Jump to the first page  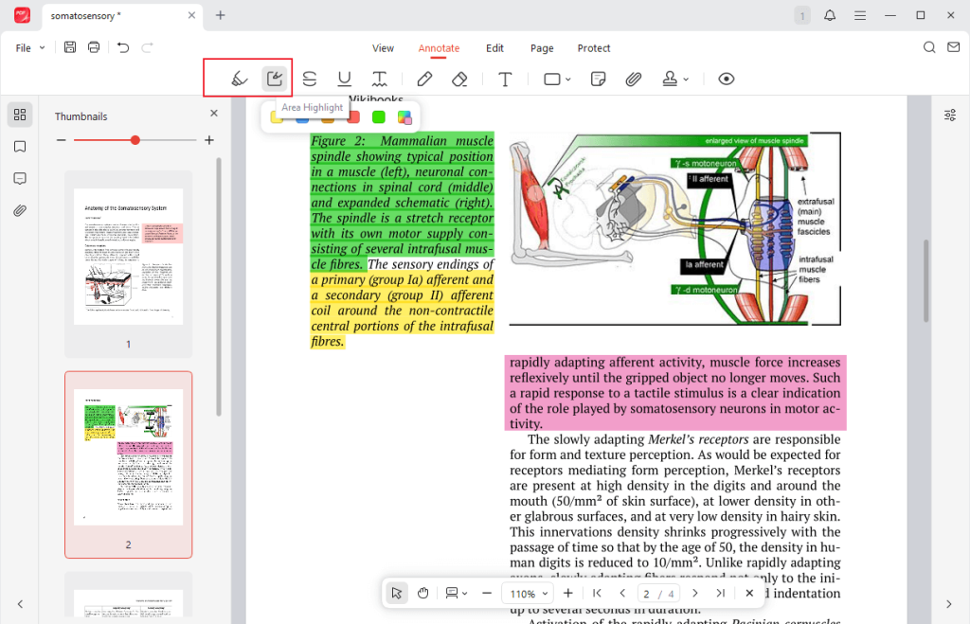point(597,594)
